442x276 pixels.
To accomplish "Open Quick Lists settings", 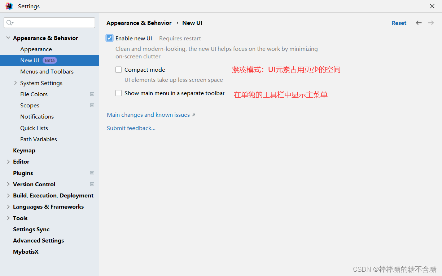I will click(x=34, y=128).
